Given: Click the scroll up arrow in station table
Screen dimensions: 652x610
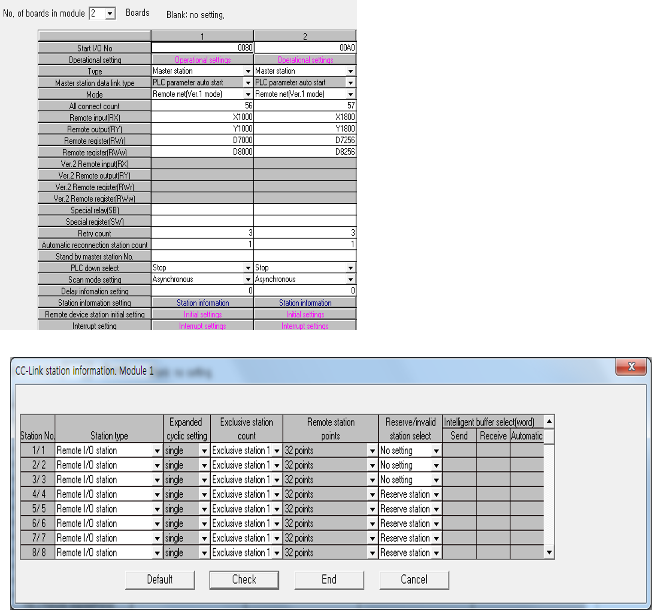Looking at the screenshot, I should 549,421.
